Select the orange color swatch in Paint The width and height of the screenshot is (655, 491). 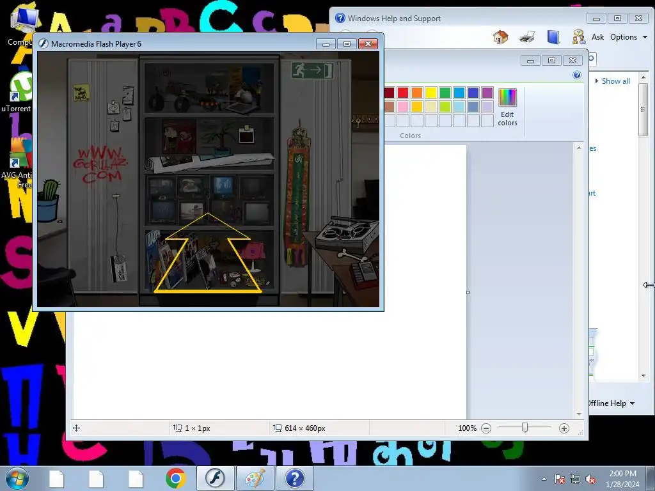point(417,92)
